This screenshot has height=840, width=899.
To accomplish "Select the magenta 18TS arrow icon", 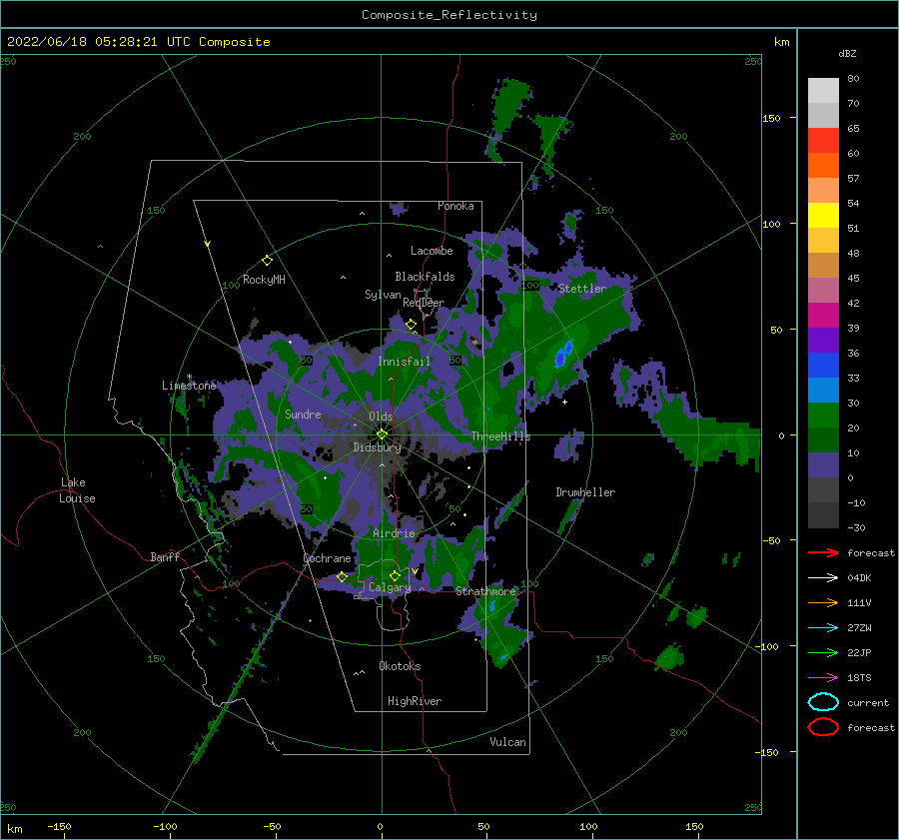I will coord(823,678).
